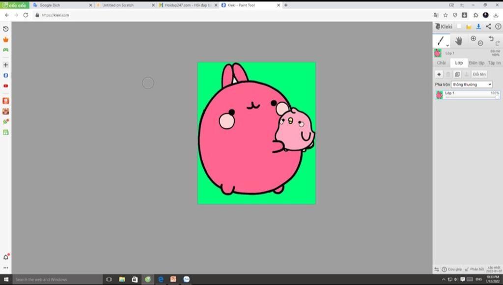Undo the last stroke
Image resolution: width=503 pixels, height=285 pixels.
[491, 38]
